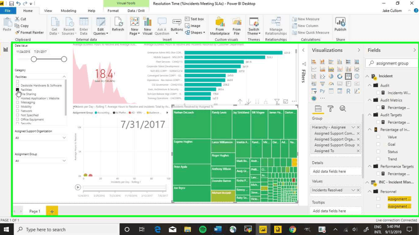Click the date slider right handle
This screenshot has height=235, width=419.
pyautogui.click(x=64, y=59)
